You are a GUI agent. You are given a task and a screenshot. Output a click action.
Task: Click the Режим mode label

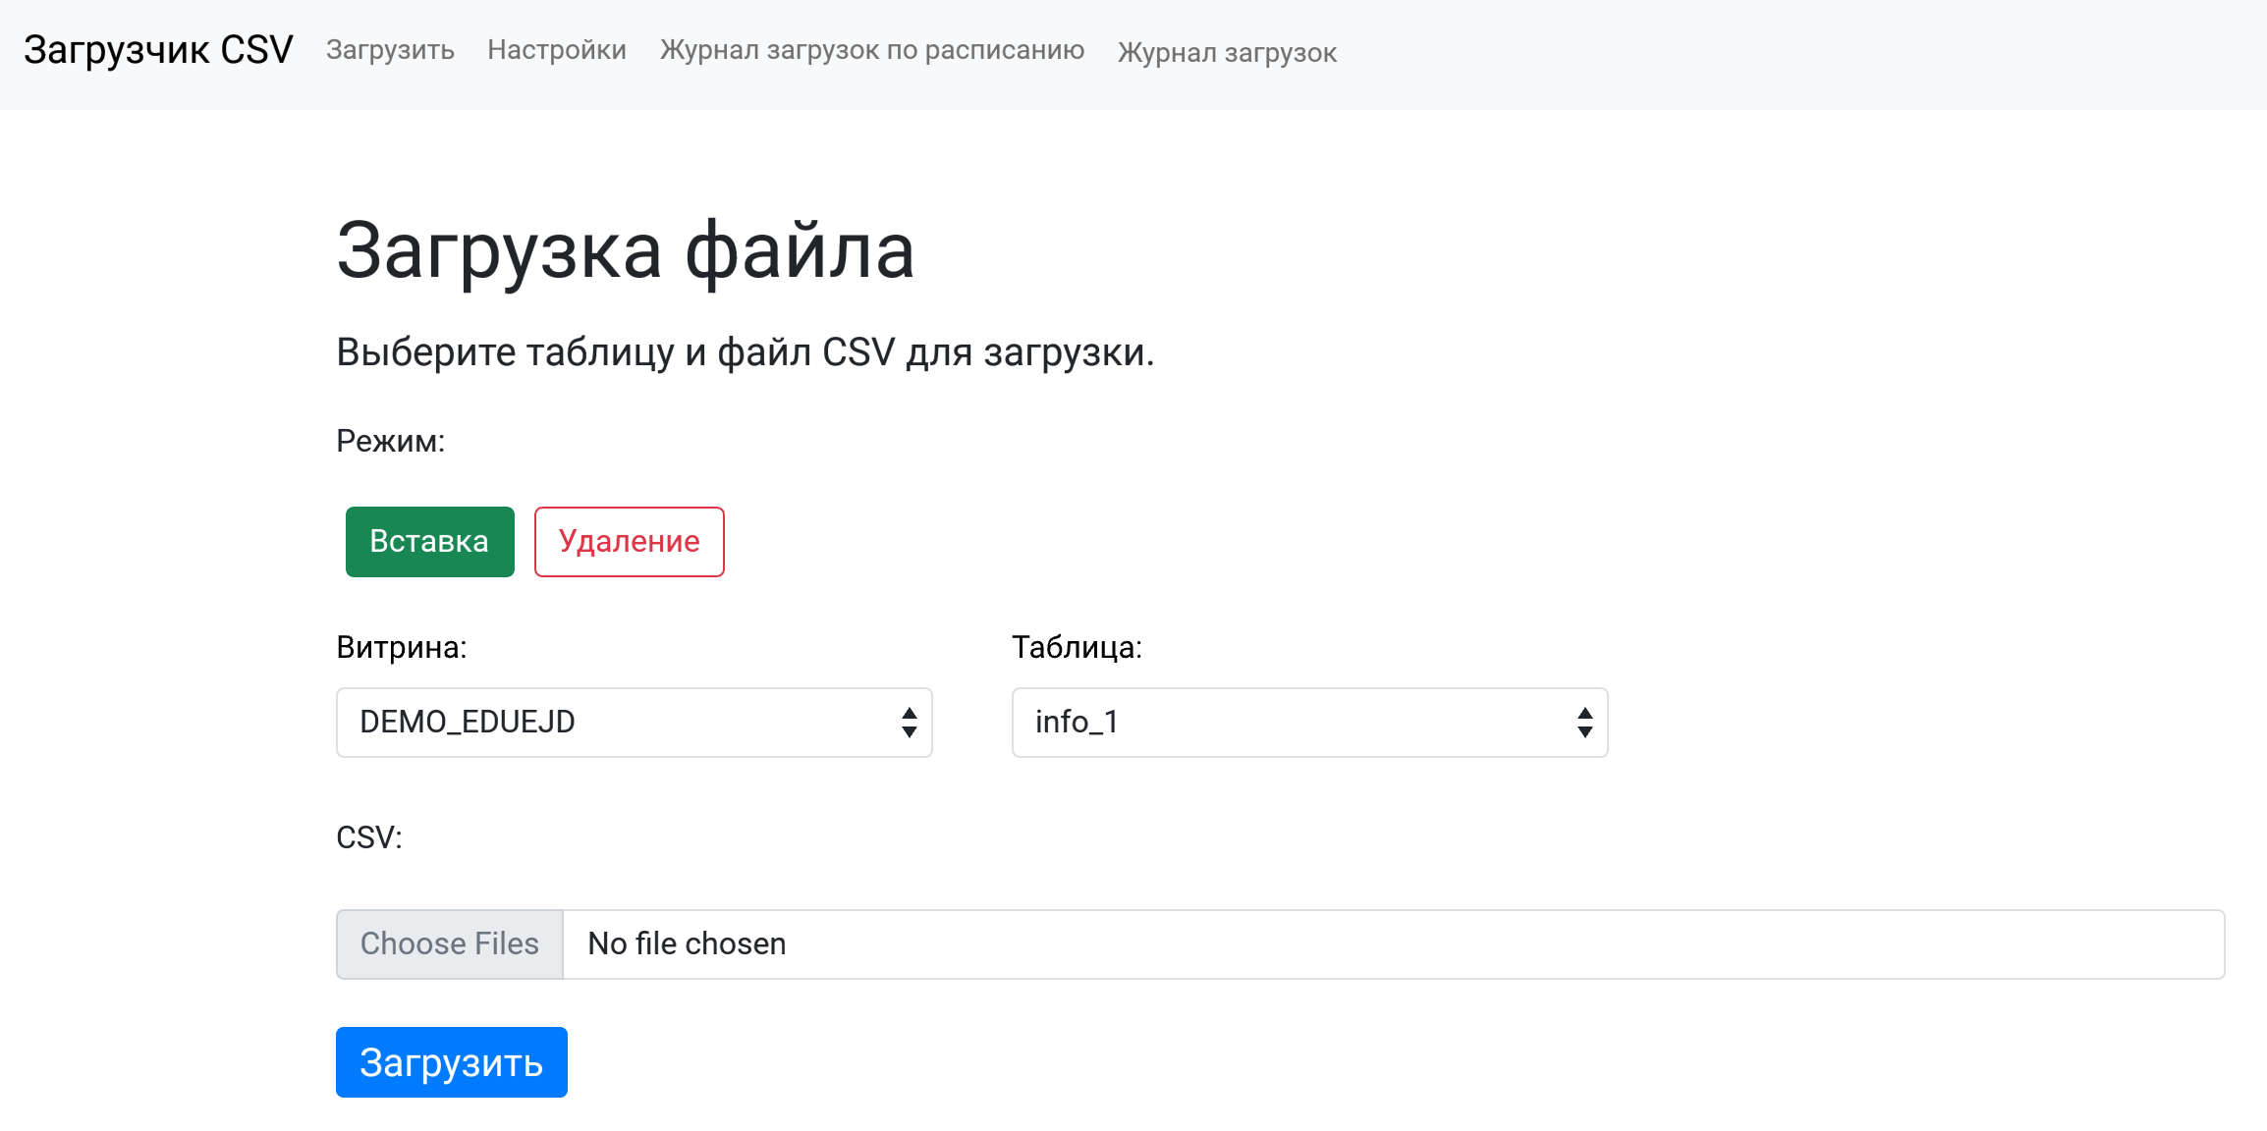point(391,440)
